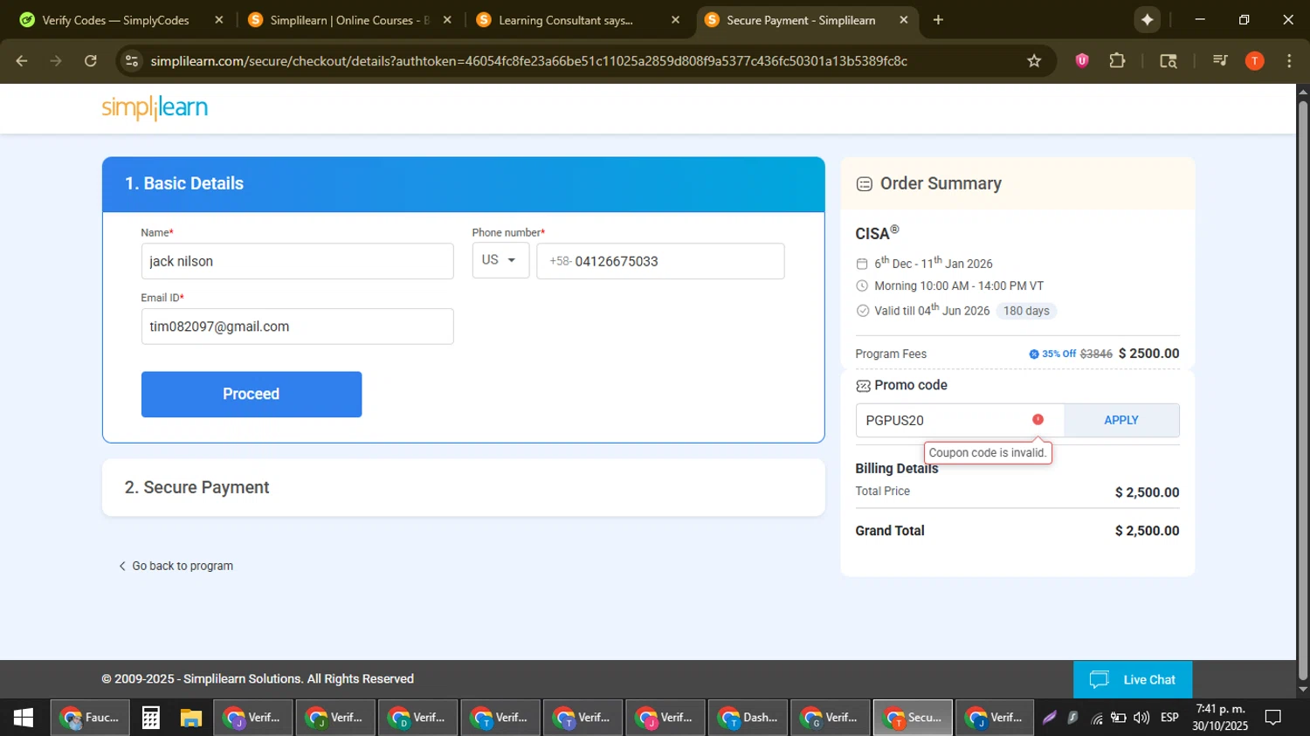Reload the checkout page
The image size is (1310, 736).
pyautogui.click(x=91, y=60)
